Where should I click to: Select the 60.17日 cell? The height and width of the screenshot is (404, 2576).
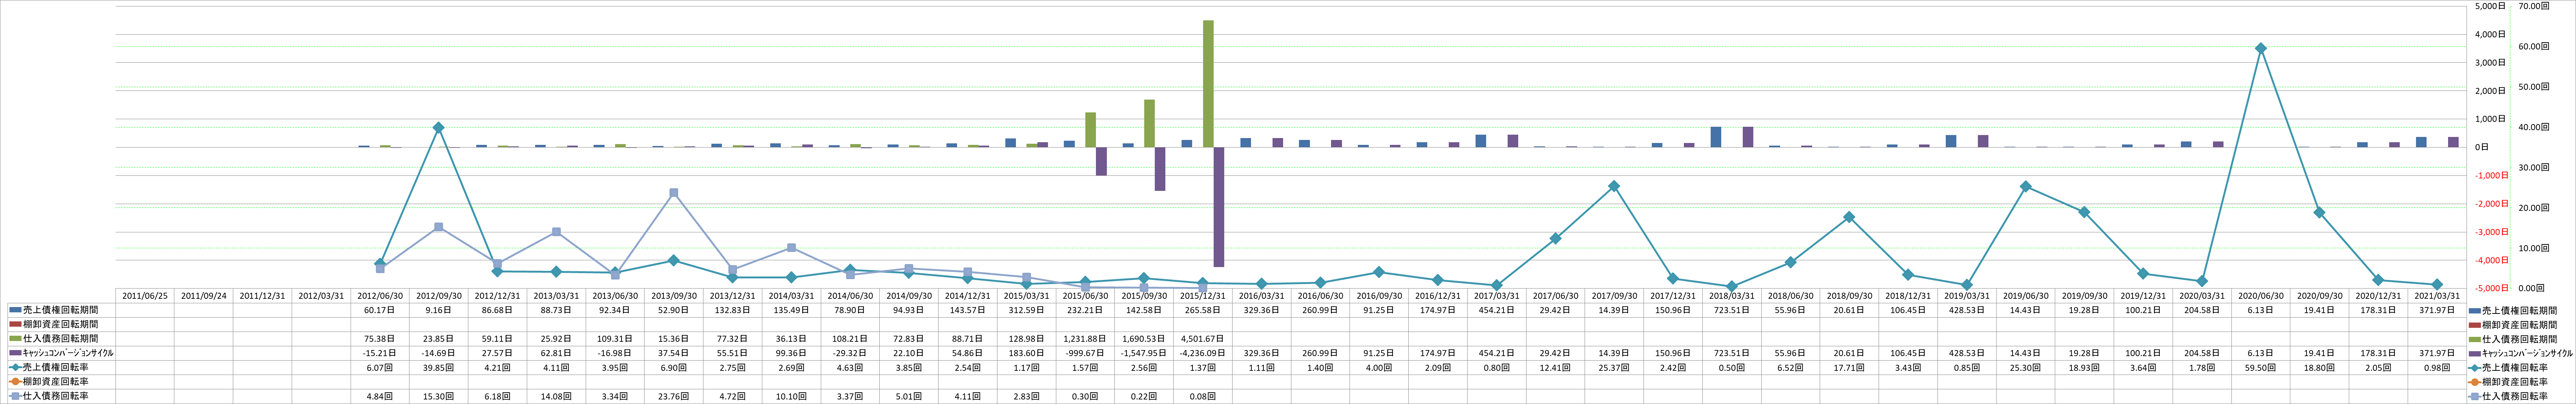(x=380, y=310)
